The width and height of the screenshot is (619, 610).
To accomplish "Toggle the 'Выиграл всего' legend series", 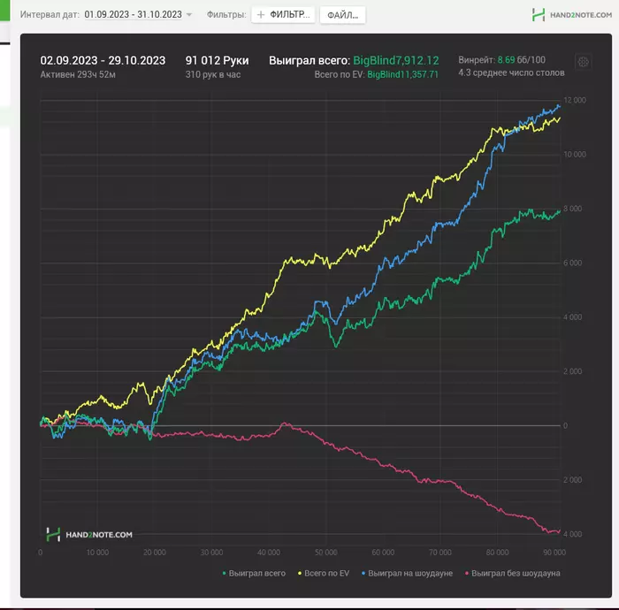I will 254,573.
